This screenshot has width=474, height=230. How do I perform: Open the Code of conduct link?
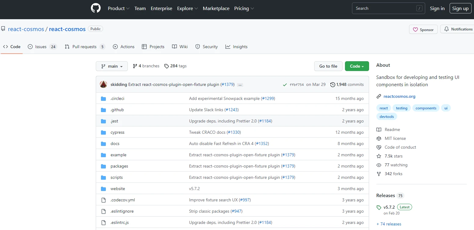point(396,147)
